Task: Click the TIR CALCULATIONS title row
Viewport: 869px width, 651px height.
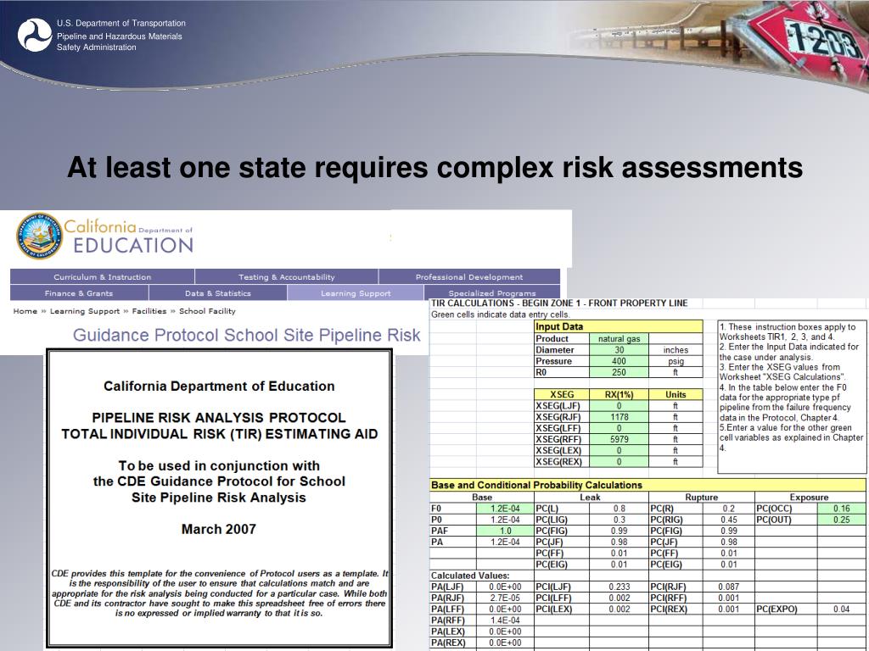Action: 559,303
